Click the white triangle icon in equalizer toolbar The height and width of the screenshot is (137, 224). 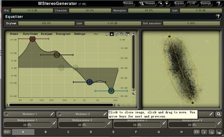click(112, 34)
